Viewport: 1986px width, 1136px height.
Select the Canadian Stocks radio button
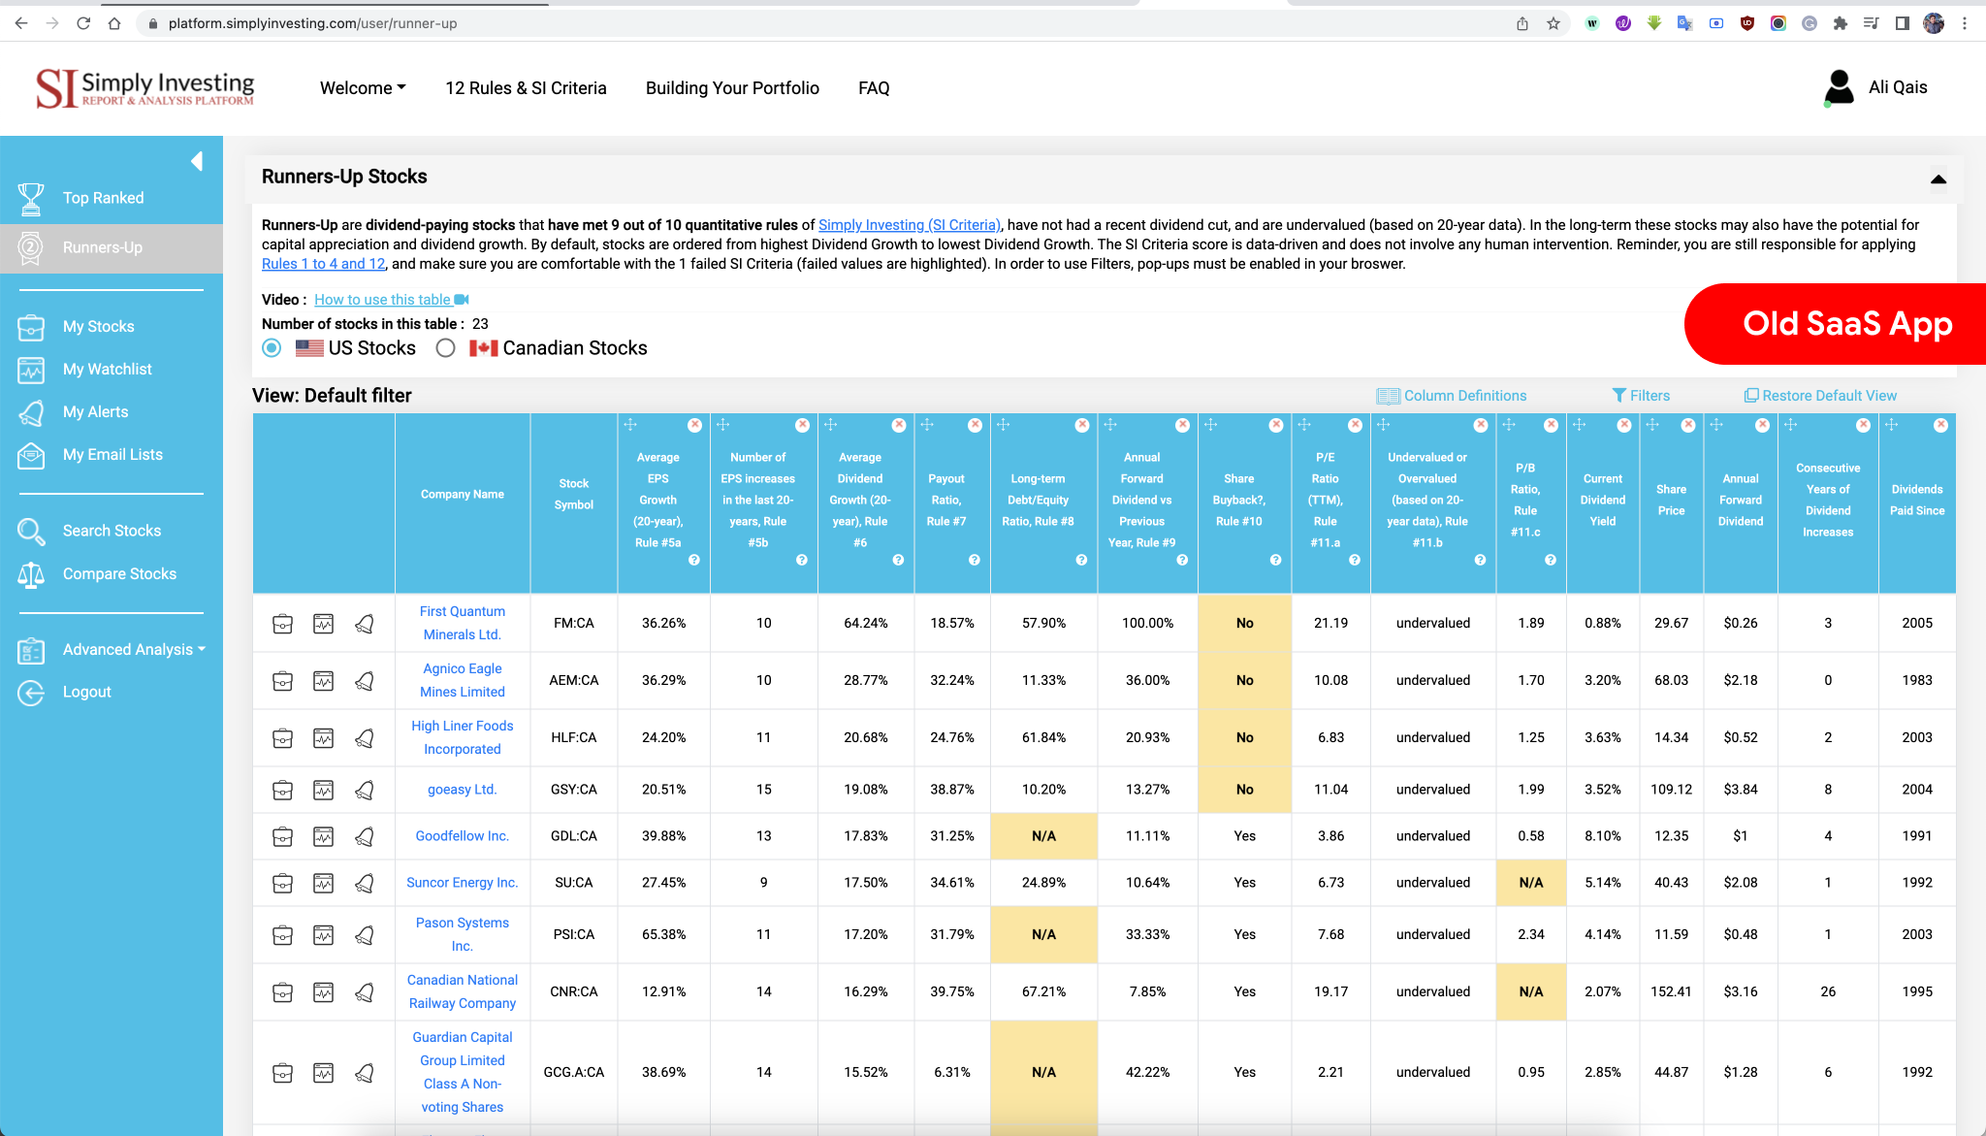coord(445,348)
